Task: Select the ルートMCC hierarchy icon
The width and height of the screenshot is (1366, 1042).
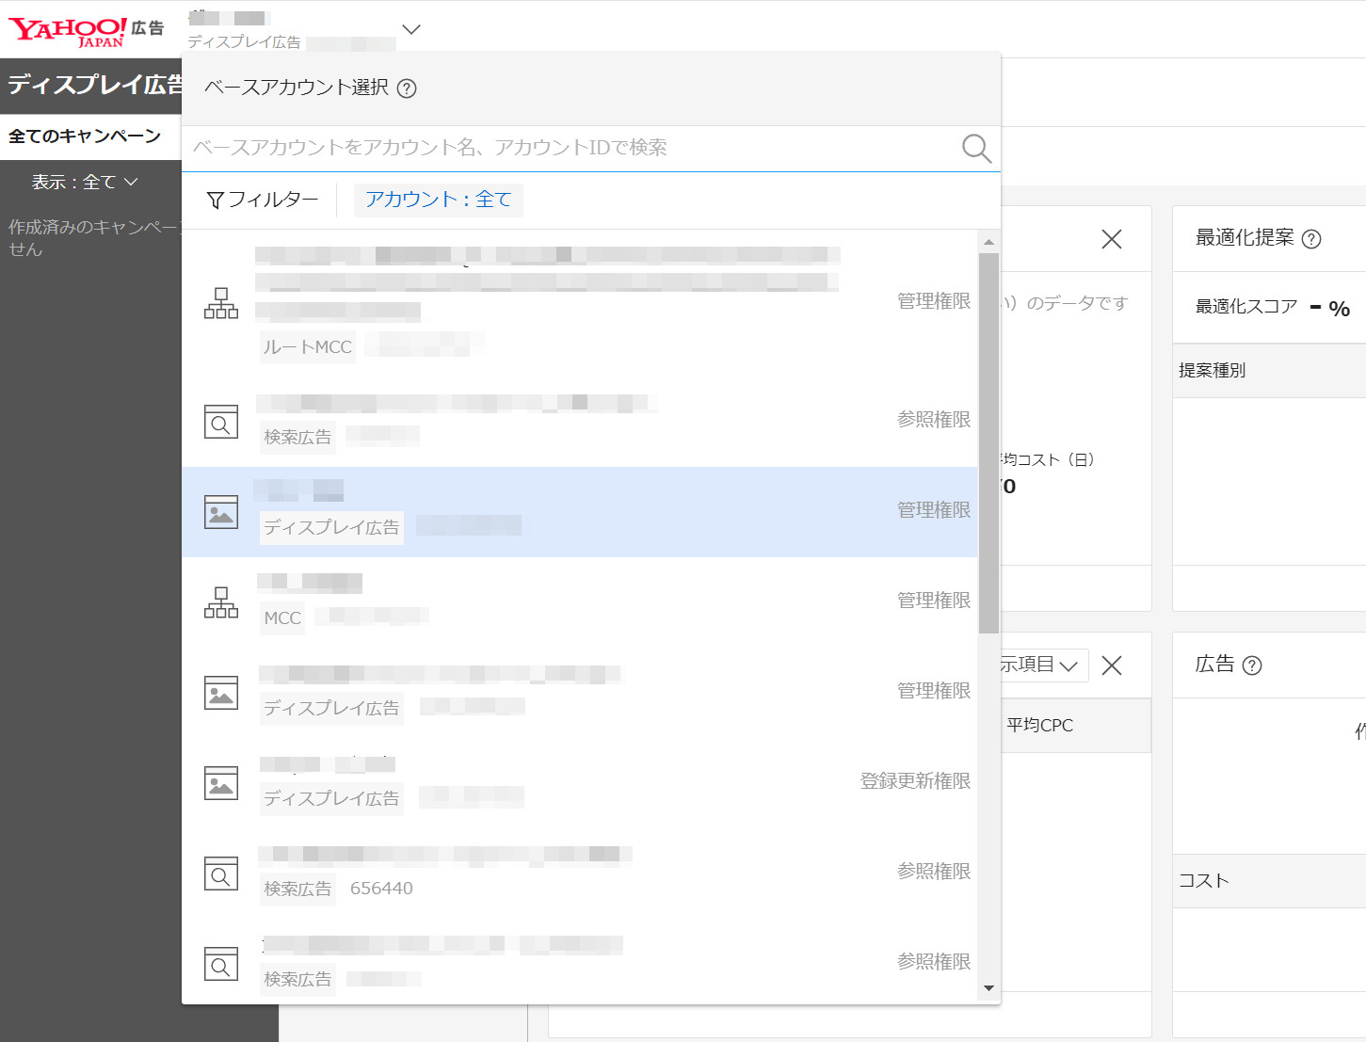Action: click(220, 303)
